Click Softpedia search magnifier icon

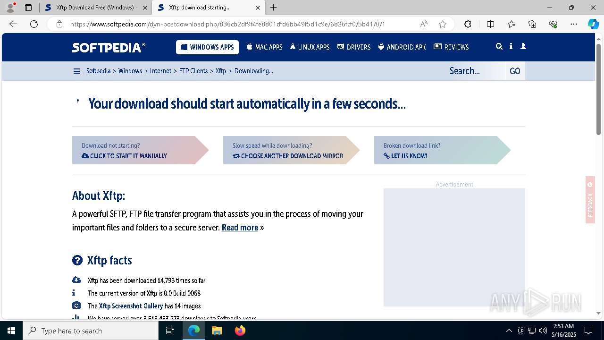point(499,46)
